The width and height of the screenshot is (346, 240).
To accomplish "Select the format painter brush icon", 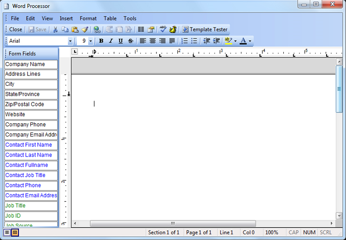I will pyautogui.click(x=85, y=29).
